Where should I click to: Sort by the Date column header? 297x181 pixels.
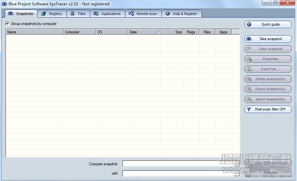point(144,32)
